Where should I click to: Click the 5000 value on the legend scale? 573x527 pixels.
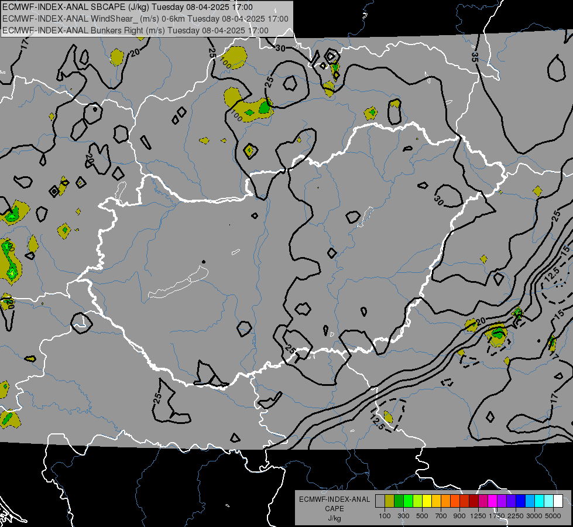click(x=553, y=516)
